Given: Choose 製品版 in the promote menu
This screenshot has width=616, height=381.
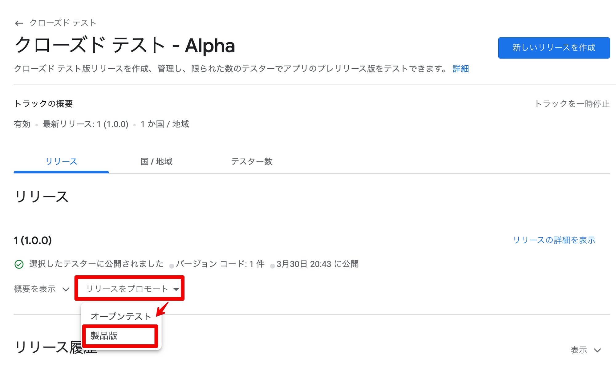Looking at the screenshot, I should click(104, 336).
